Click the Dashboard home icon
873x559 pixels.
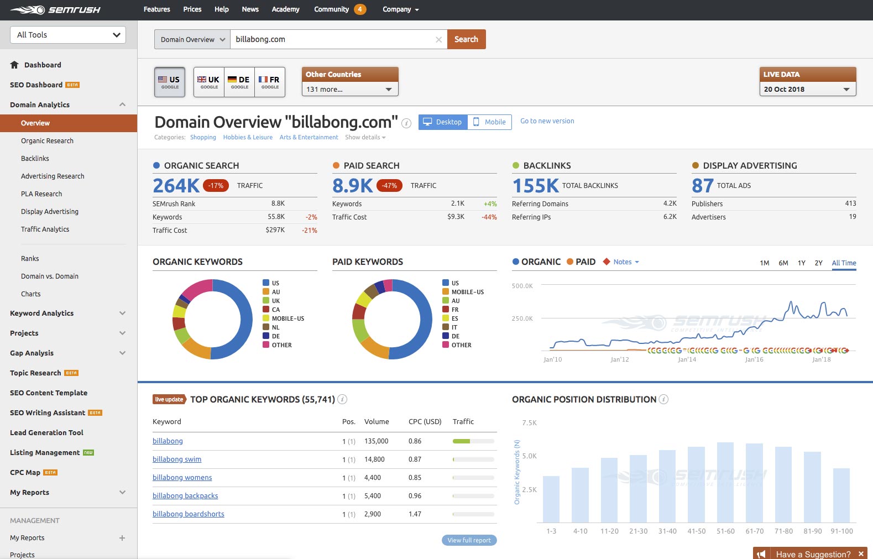click(x=14, y=65)
